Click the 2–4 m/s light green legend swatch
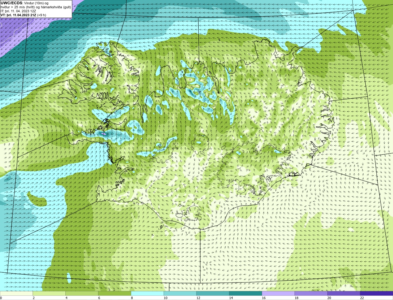The width and height of the screenshot is (393, 300). tap(49, 293)
